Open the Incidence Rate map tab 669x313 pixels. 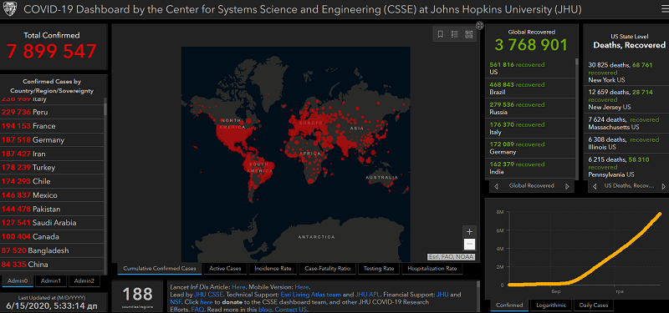[x=273, y=269]
